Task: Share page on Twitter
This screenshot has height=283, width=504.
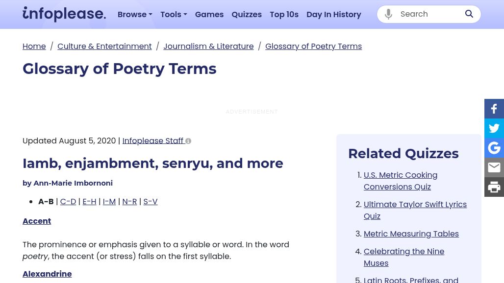Action: [494, 128]
